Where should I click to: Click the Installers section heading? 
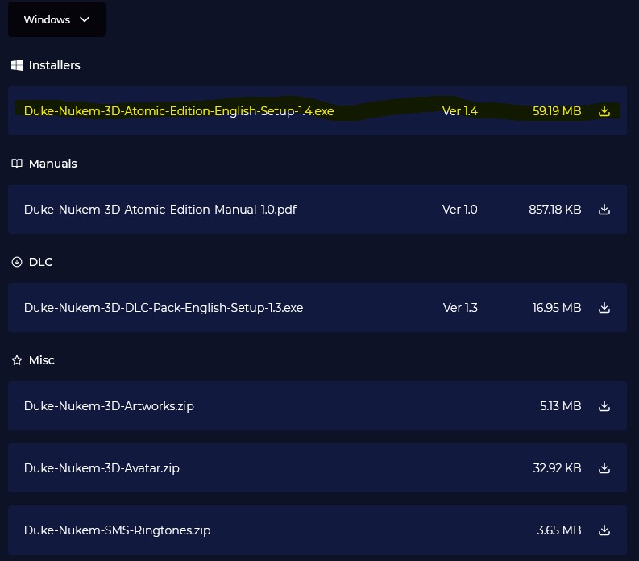[55, 65]
